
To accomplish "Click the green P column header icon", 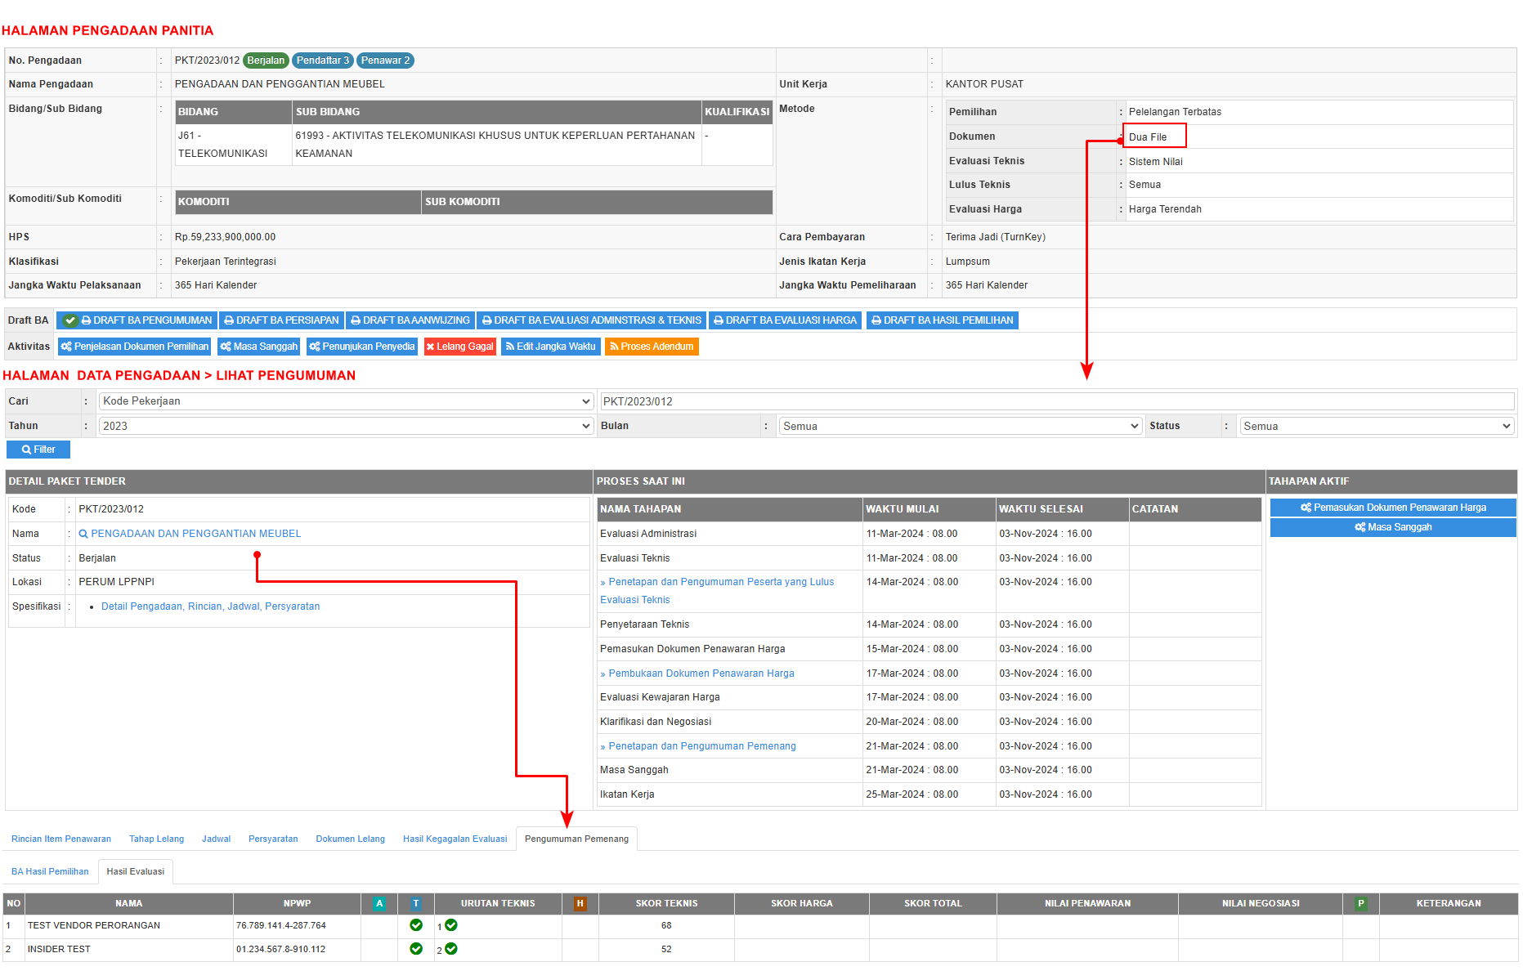I will (1360, 903).
